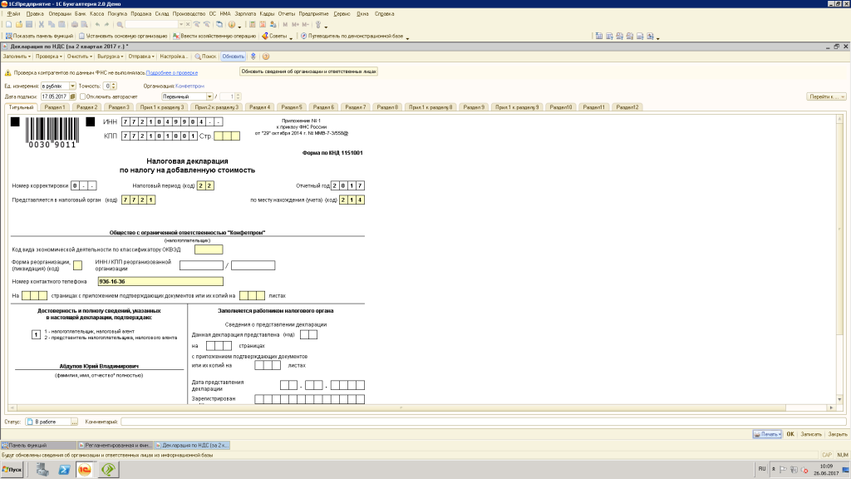Open the Первичный document type dropdown
The height and width of the screenshot is (479, 851).
coord(209,96)
